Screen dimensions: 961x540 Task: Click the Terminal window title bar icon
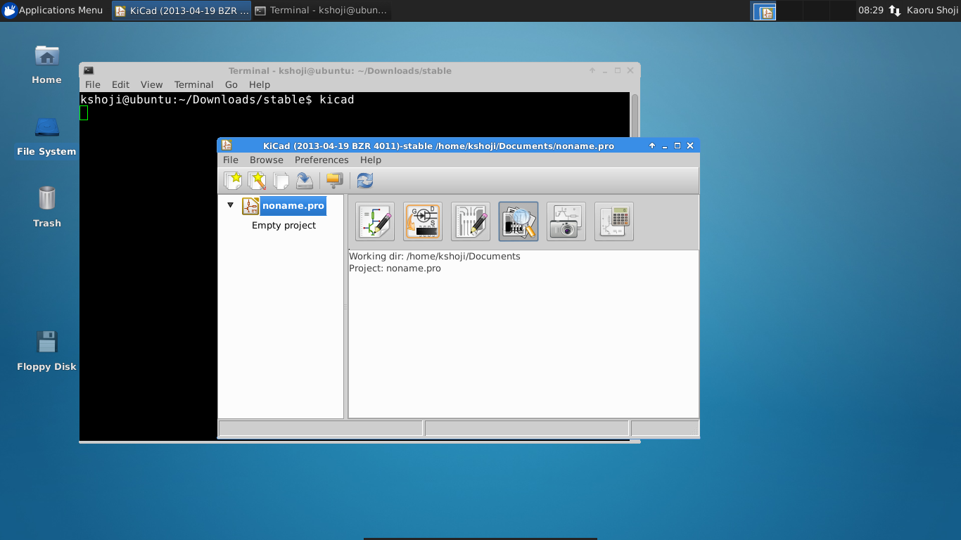pos(89,70)
